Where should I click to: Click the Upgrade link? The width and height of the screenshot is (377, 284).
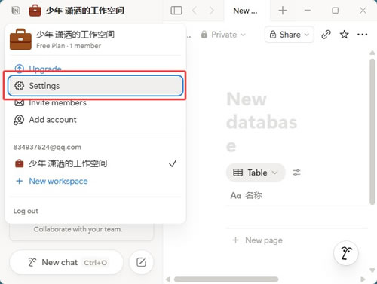click(x=45, y=69)
